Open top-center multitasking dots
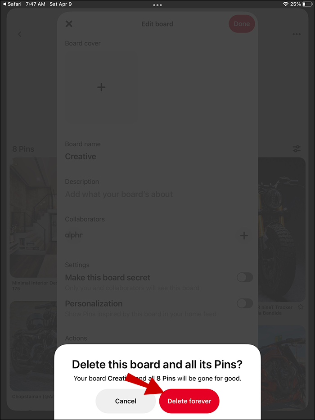 157,5
